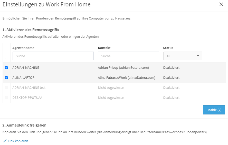Uncheck the ALINA-LAPTOP checkbox
Image resolution: width=228 pixels, height=145 pixels.
coord(6,78)
